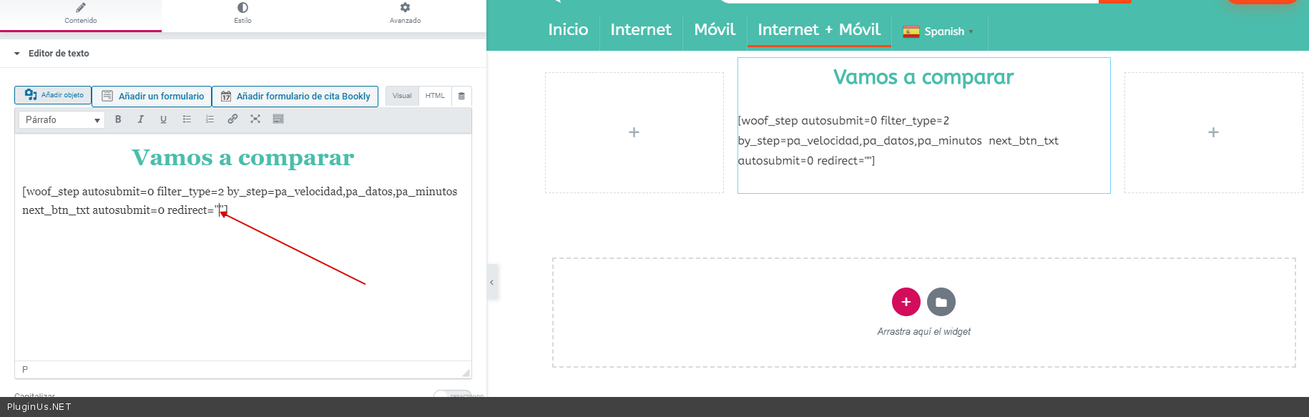
Task: Open the Inicio menu item
Action: click(568, 30)
